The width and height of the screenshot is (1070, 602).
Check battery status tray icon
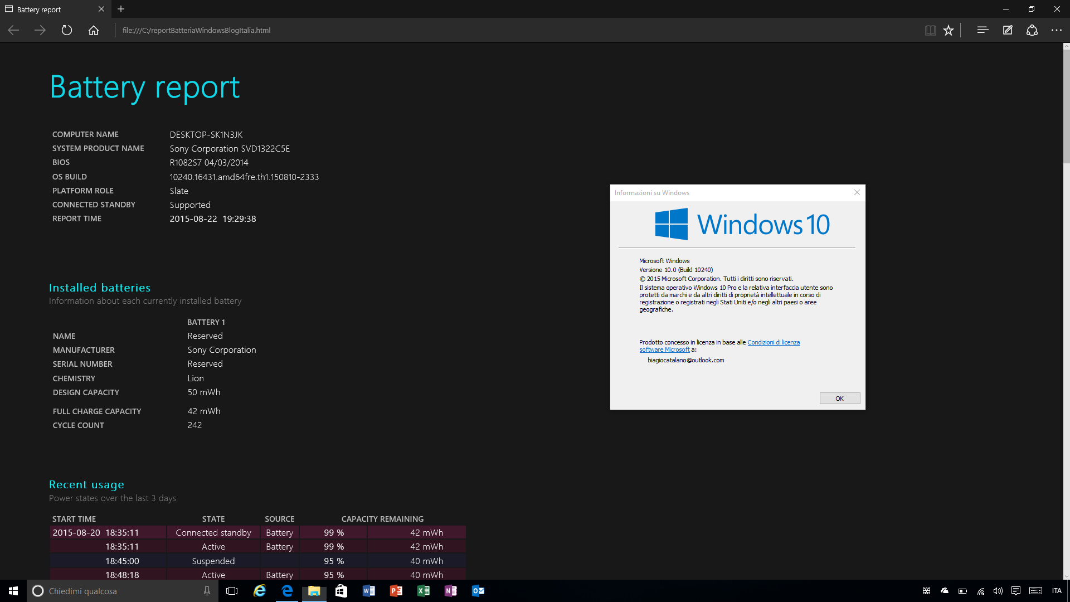(962, 591)
